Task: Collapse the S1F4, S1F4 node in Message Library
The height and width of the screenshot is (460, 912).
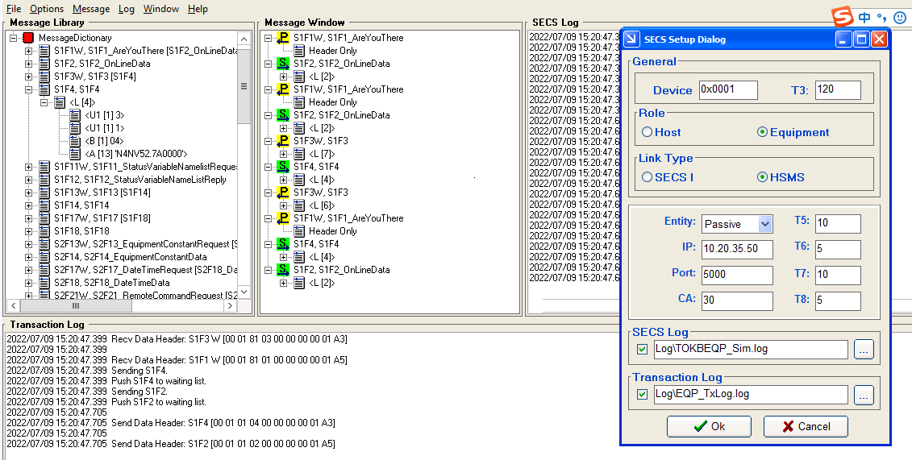Action: pos(28,89)
